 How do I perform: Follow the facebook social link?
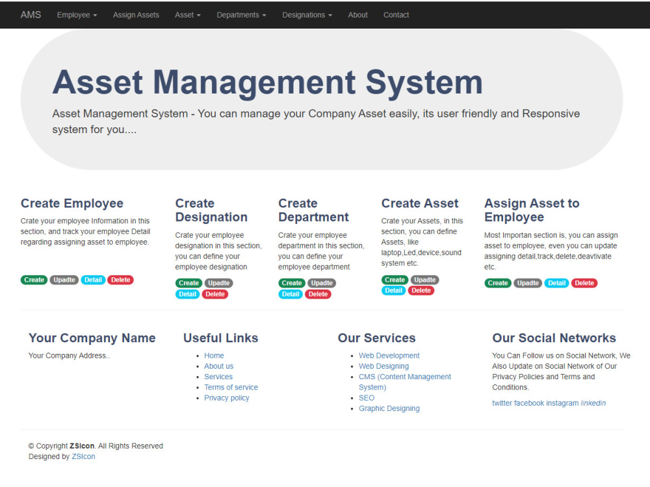pos(529,403)
